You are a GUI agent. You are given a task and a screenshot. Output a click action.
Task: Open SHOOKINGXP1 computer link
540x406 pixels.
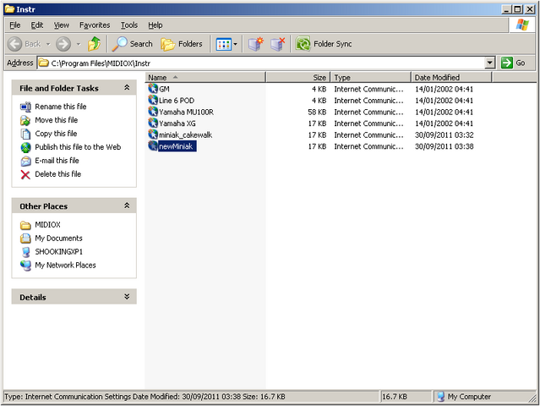click(x=59, y=251)
